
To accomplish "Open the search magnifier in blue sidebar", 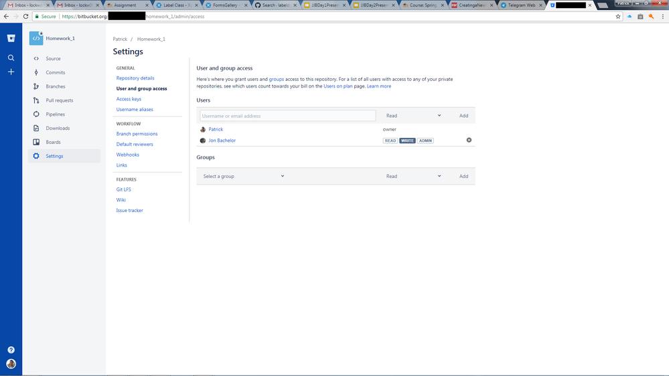I will coord(11,58).
